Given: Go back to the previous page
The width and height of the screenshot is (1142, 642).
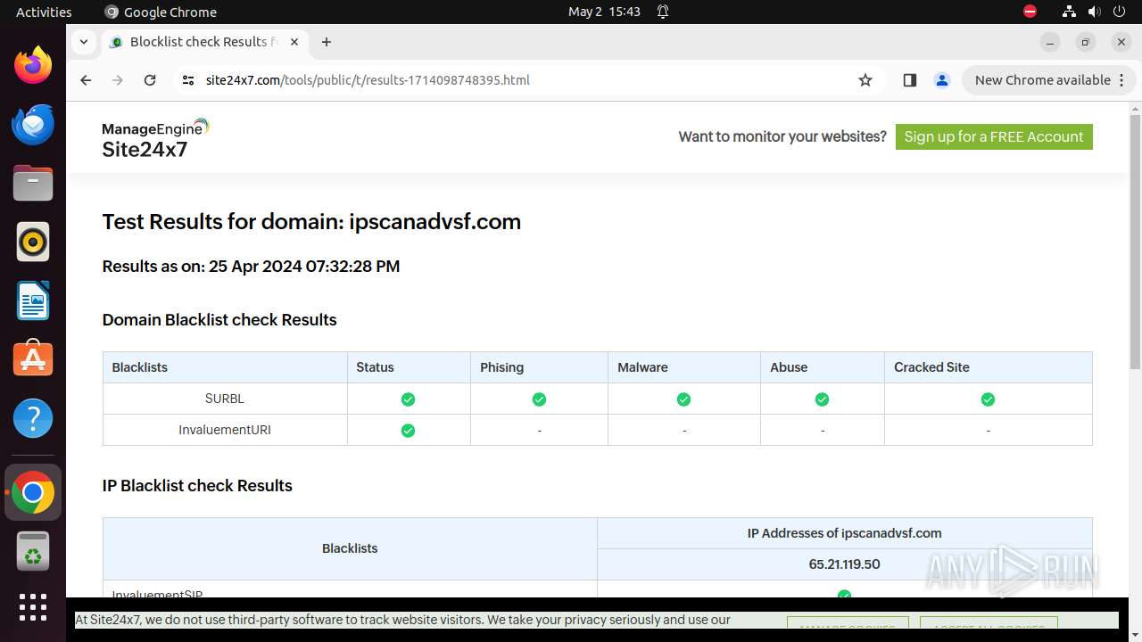Looking at the screenshot, I should tap(86, 80).
